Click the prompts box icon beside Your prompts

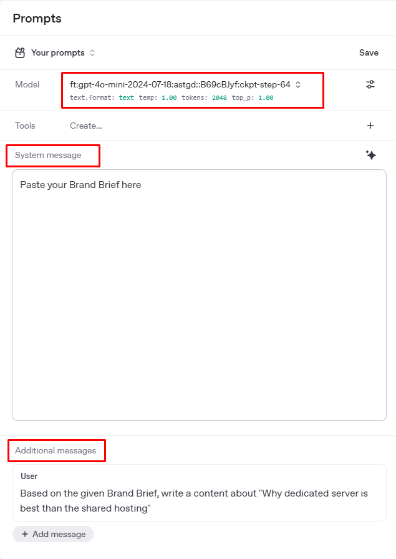coord(20,52)
